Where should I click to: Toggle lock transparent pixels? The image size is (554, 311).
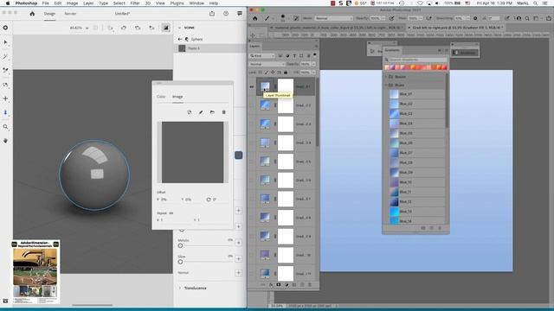pos(260,73)
